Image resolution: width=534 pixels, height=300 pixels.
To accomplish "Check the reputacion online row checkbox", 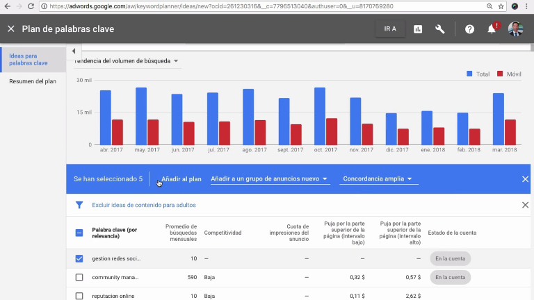I will click(79, 296).
